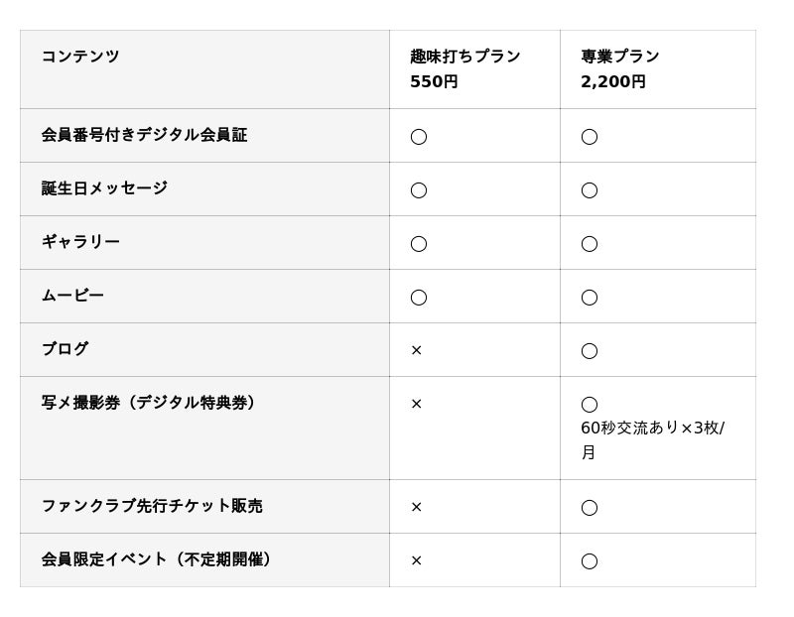The height and width of the screenshot is (617, 794).
Task: Click circle for ギャラリー in 趣味打ちプラン column
Action: 419,243
